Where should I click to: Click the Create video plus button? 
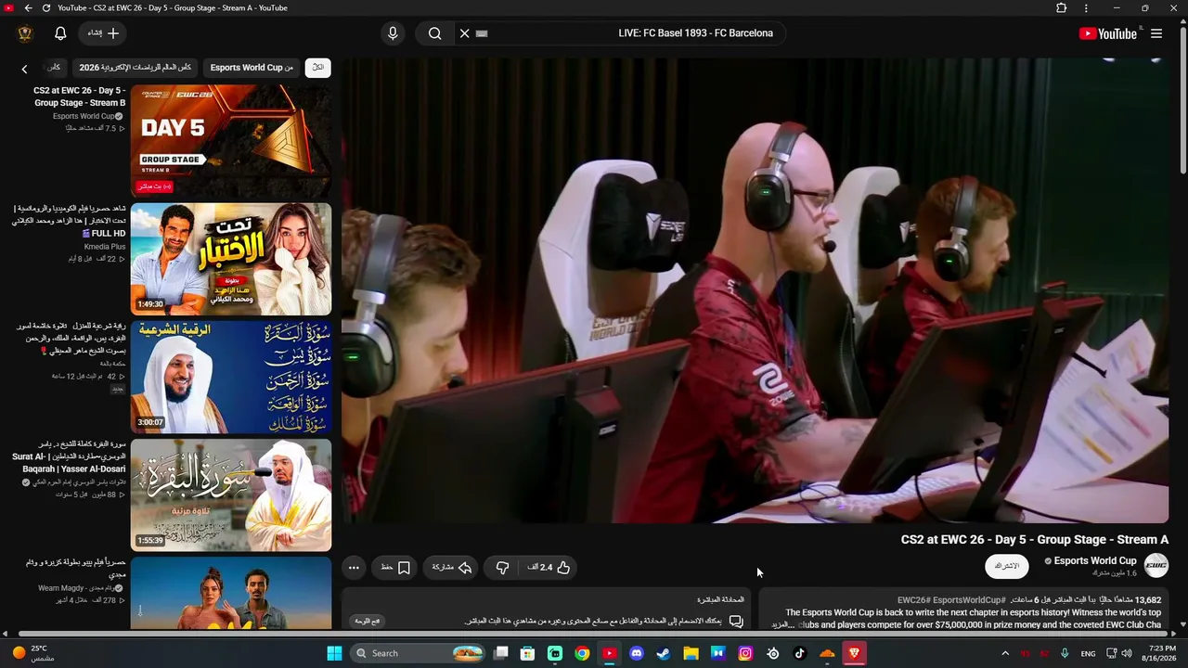click(104, 33)
